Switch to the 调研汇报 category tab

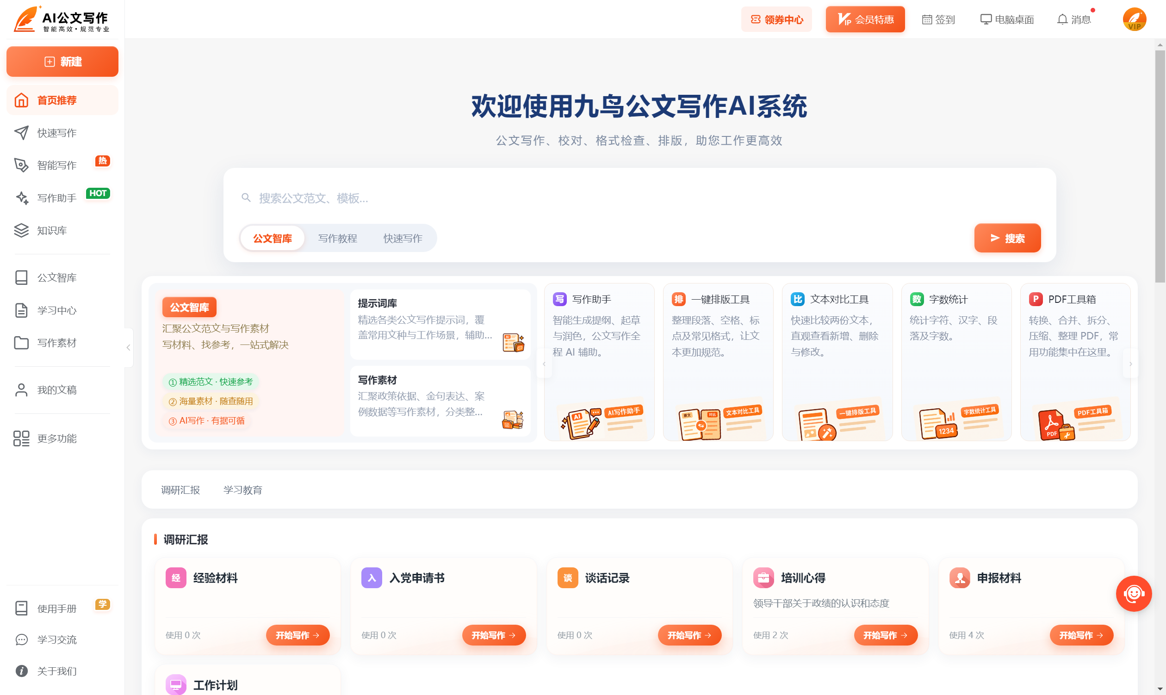coord(180,490)
